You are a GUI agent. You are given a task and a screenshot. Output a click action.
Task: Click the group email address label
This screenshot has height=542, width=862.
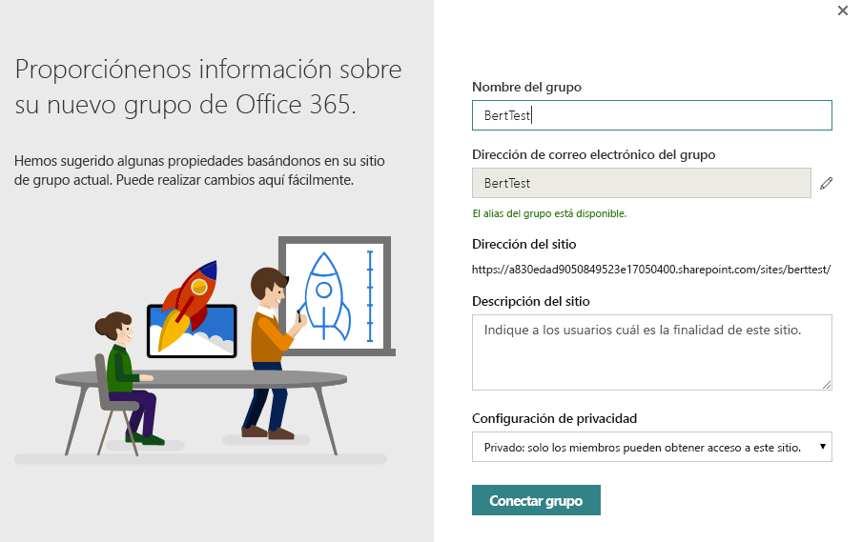[x=593, y=153]
